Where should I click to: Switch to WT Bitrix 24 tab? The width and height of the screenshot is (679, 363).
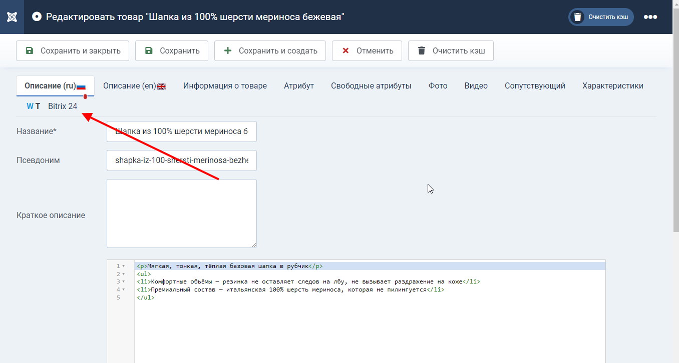click(x=52, y=106)
